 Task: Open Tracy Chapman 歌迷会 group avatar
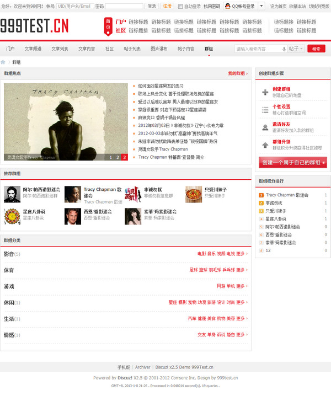(73, 195)
